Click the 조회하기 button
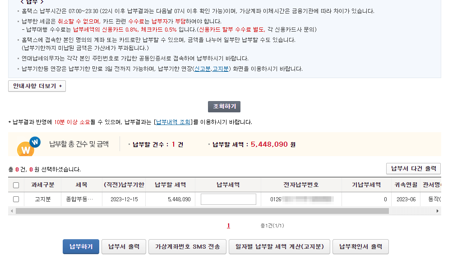The height and width of the screenshot is (273, 457). pyautogui.click(x=224, y=106)
